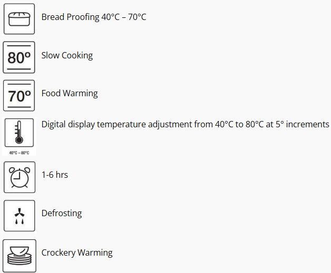The image size is (331, 273).
Task: Click the Slow Cooking label
Action: click(x=67, y=56)
